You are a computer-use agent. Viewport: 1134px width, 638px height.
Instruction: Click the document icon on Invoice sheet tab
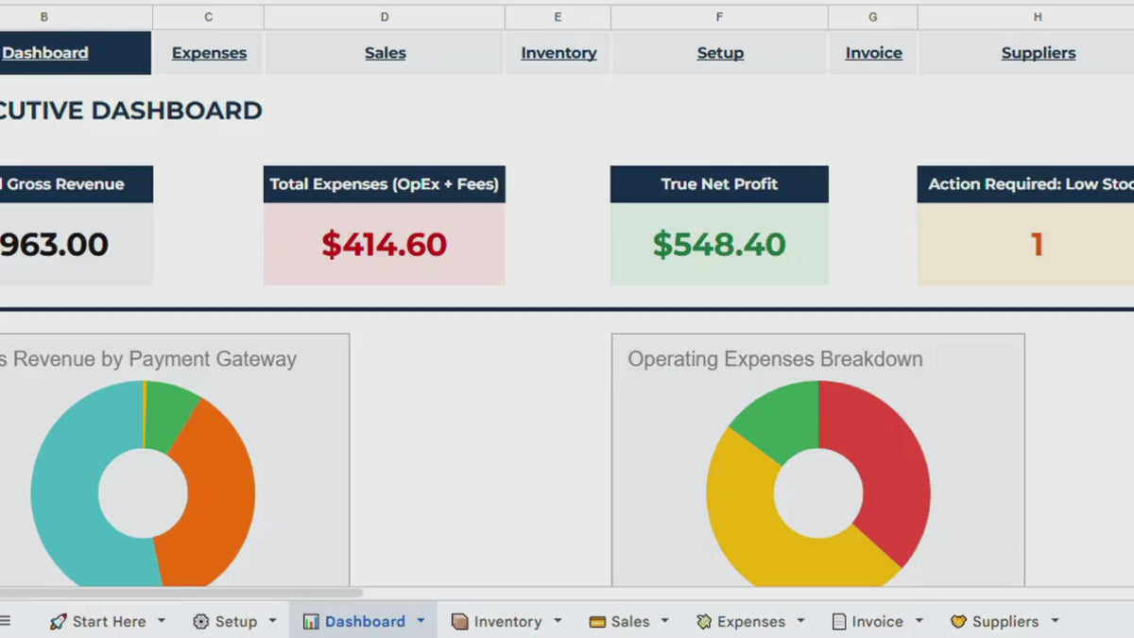pos(838,621)
